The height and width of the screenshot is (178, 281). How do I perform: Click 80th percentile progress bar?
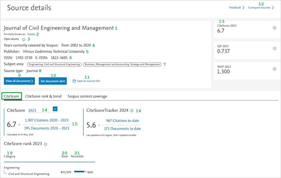[80, 172]
